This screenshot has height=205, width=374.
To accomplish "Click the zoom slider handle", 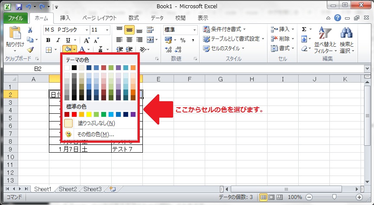I will (335, 197).
